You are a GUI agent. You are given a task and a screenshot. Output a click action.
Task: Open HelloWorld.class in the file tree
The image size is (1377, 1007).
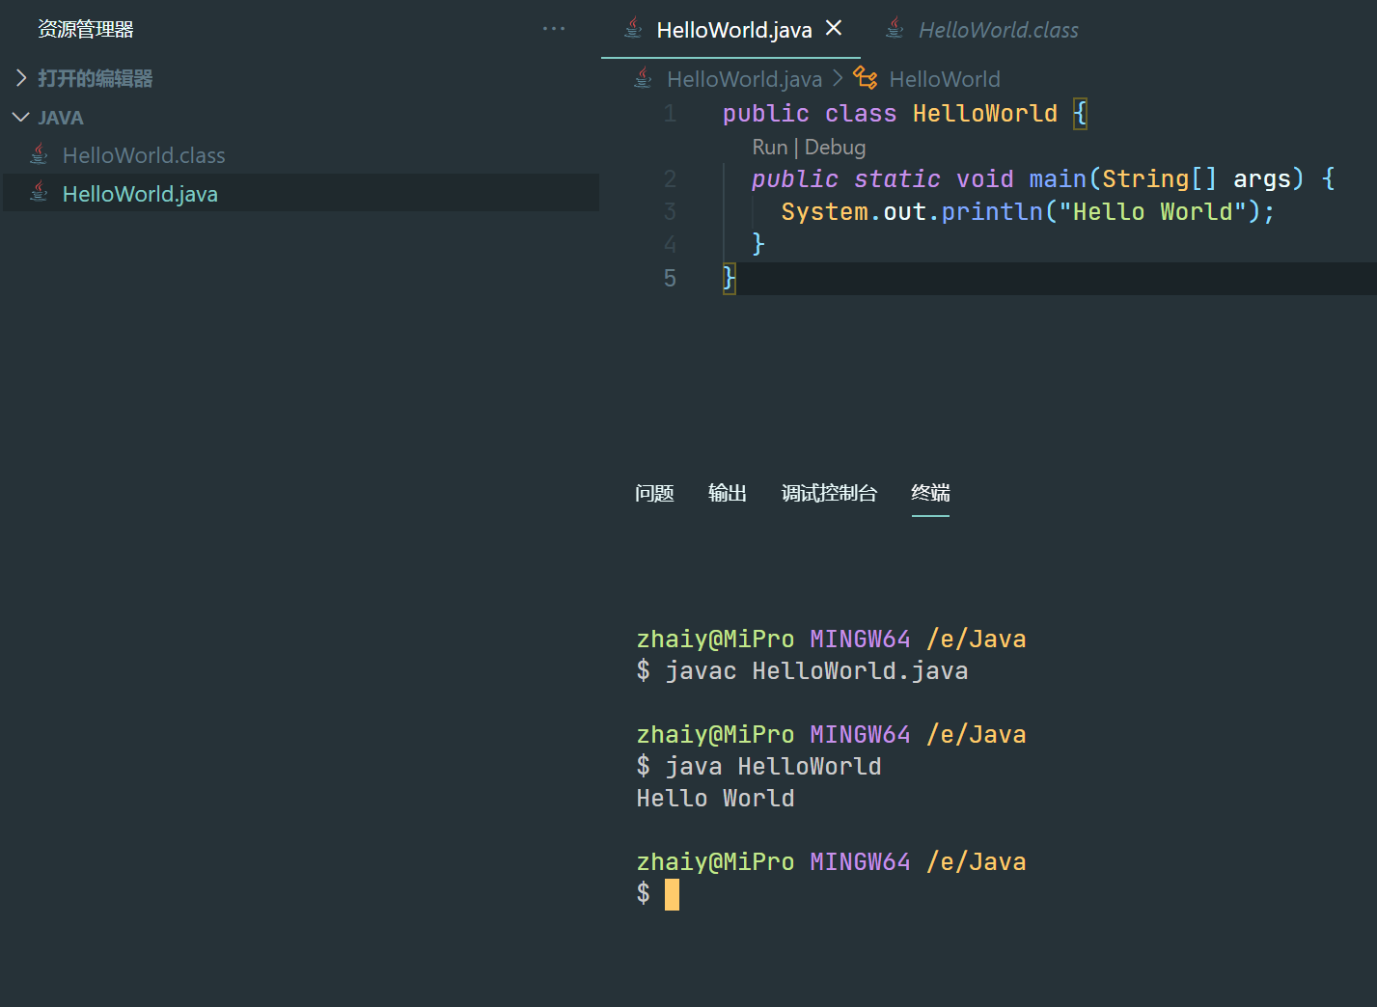144,155
